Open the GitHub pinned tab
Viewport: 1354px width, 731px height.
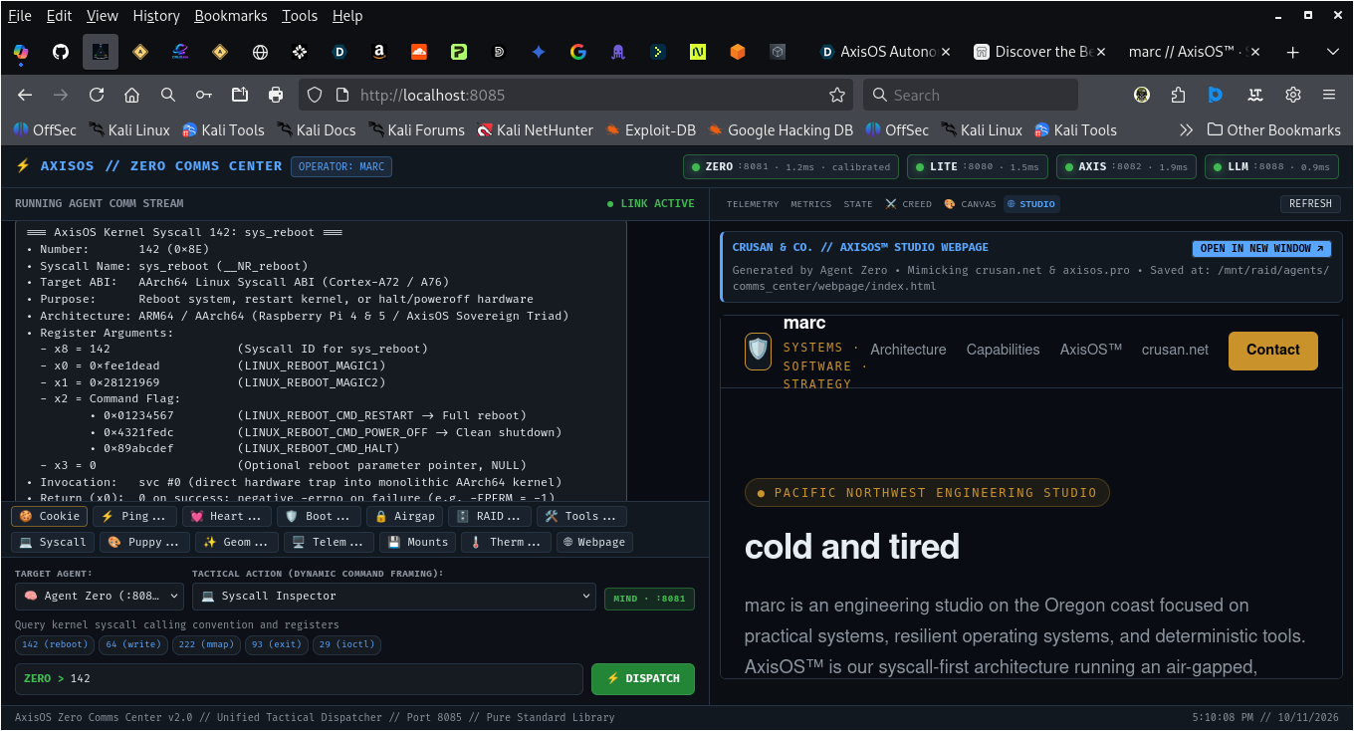pyautogui.click(x=61, y=52)
